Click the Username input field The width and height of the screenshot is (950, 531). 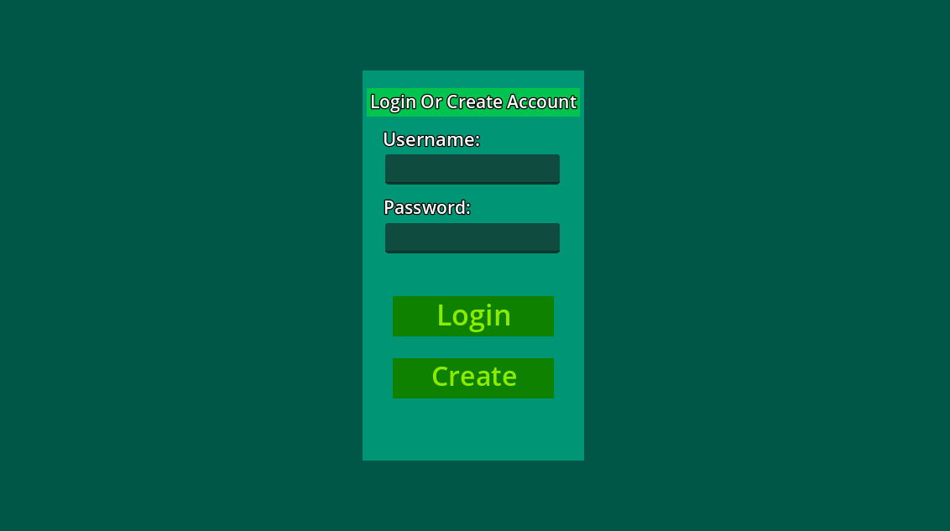(472, 169)
